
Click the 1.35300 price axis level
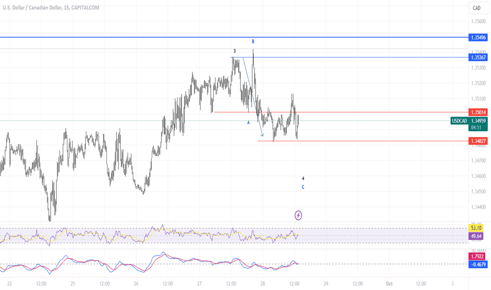(x=478, y=67)
